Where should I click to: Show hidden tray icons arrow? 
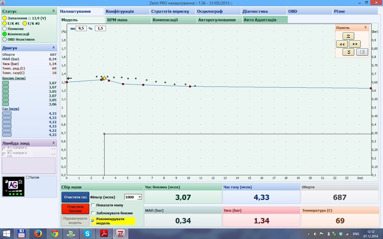308,234
